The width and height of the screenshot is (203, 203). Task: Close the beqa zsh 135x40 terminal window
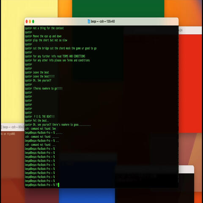(x=27, y=22)
